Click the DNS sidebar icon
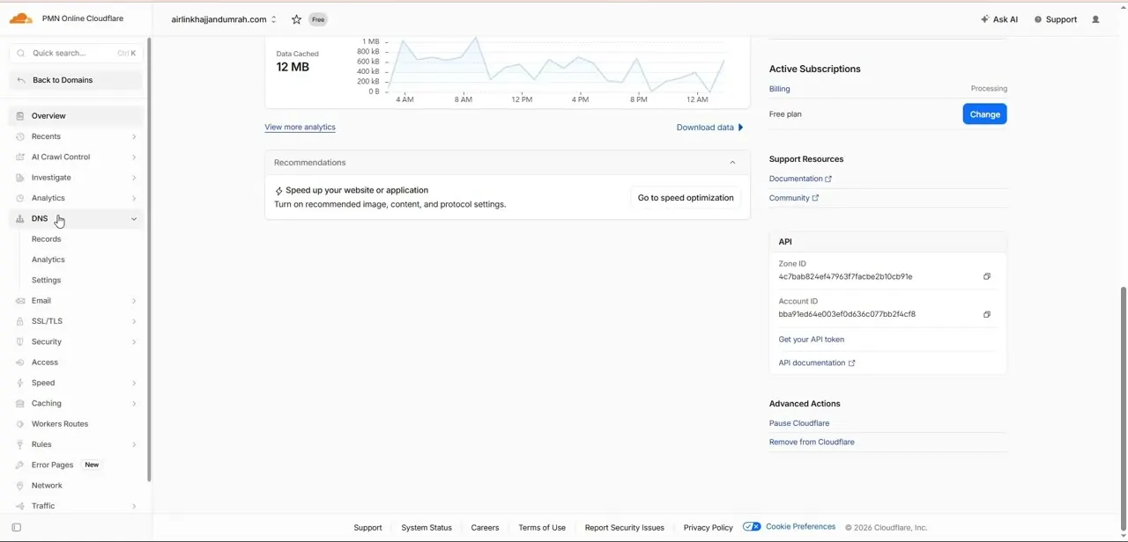 19,218
